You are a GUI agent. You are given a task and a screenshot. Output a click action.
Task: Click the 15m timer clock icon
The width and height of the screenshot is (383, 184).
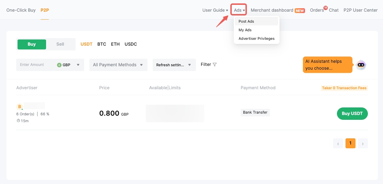(18, 121)
